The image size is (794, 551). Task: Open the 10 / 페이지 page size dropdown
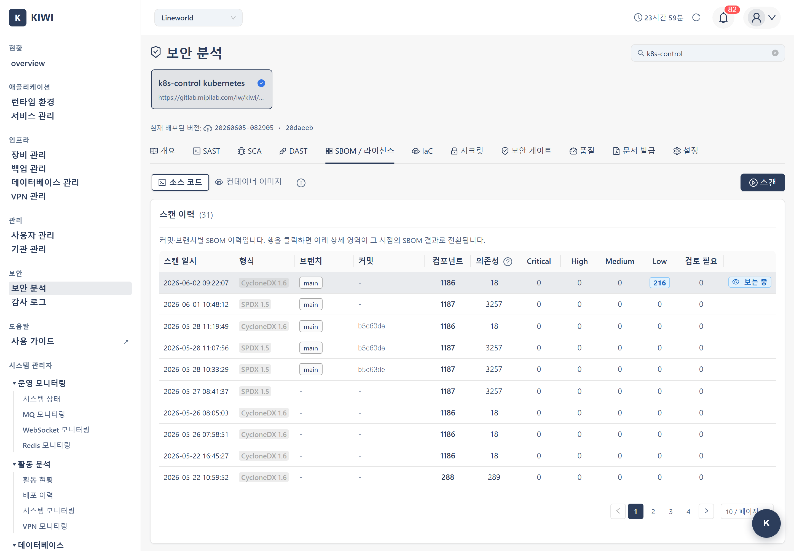pyautogui.click(x=747, y=511)
